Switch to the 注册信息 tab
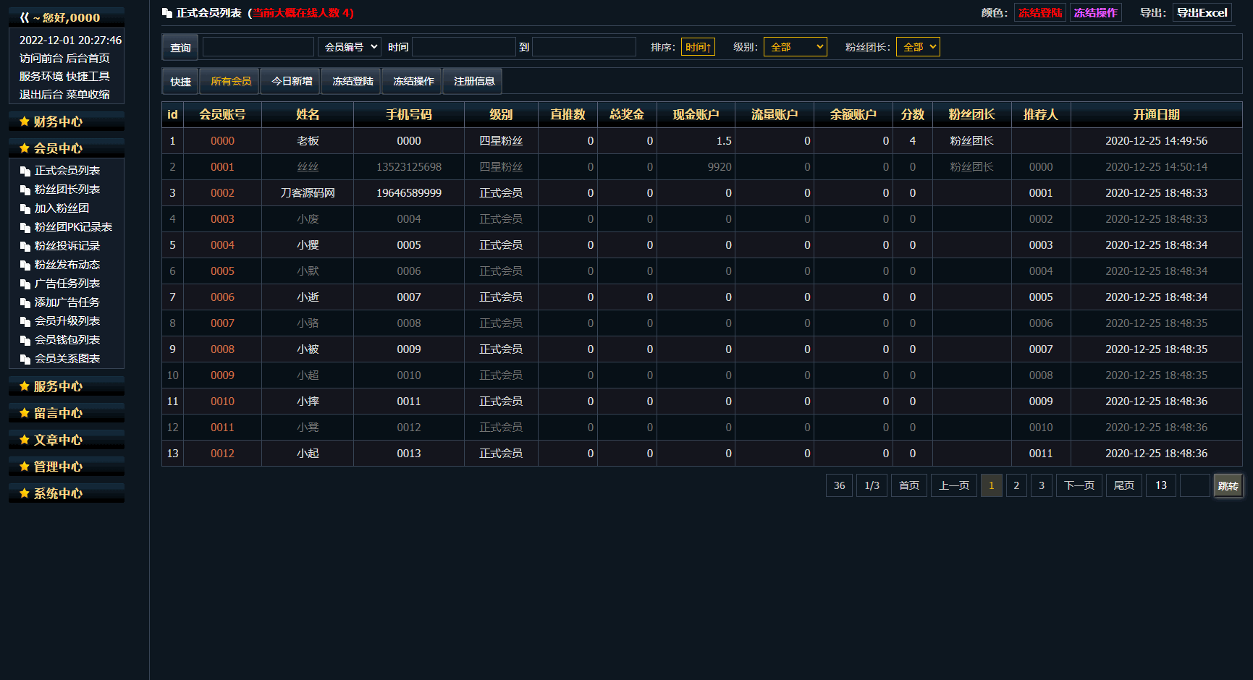 coord(474,81)
